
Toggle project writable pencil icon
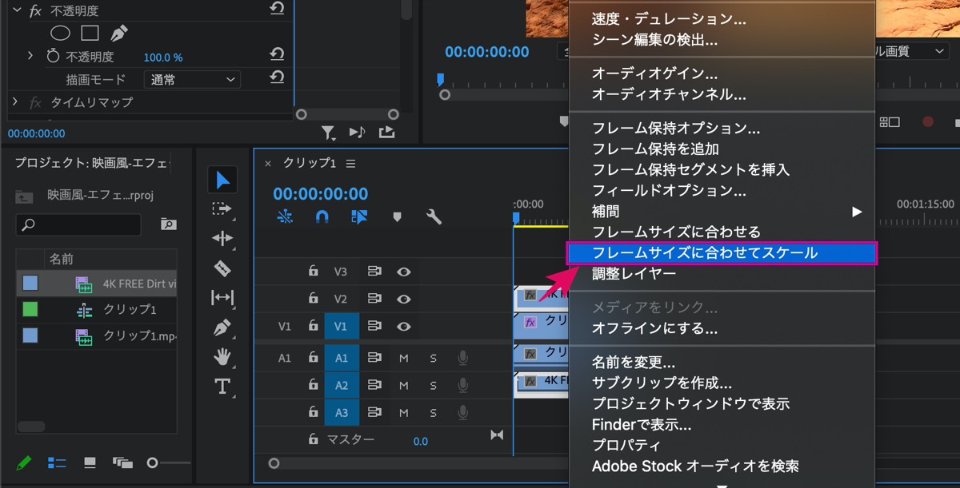pos(24,462)
